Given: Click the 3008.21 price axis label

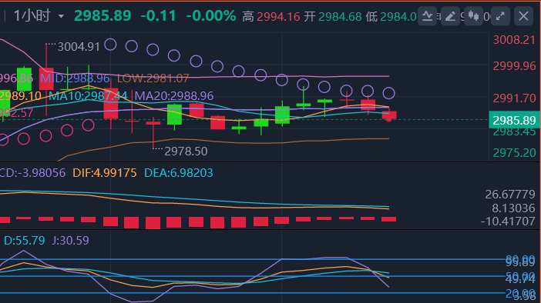Looking at the screenshot, I should coord(514,40).
